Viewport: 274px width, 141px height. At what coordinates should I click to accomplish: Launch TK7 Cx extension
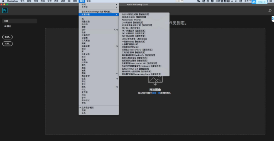click(144, 28)
